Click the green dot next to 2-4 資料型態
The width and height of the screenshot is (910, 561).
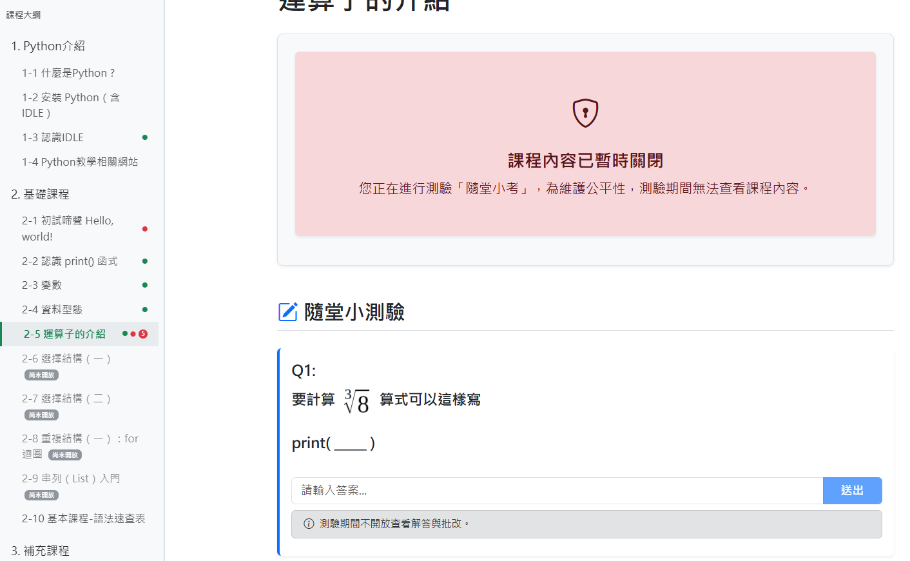coord(145,310)
